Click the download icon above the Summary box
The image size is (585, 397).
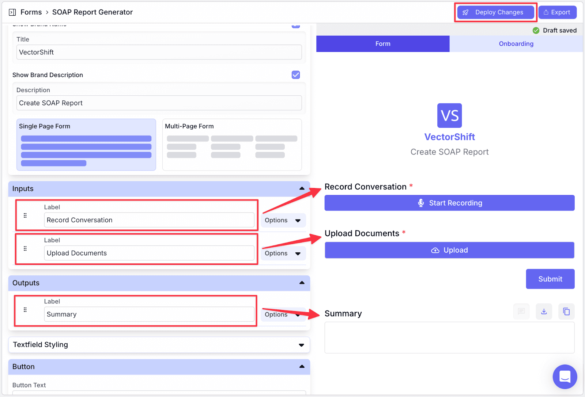(544, 312)
